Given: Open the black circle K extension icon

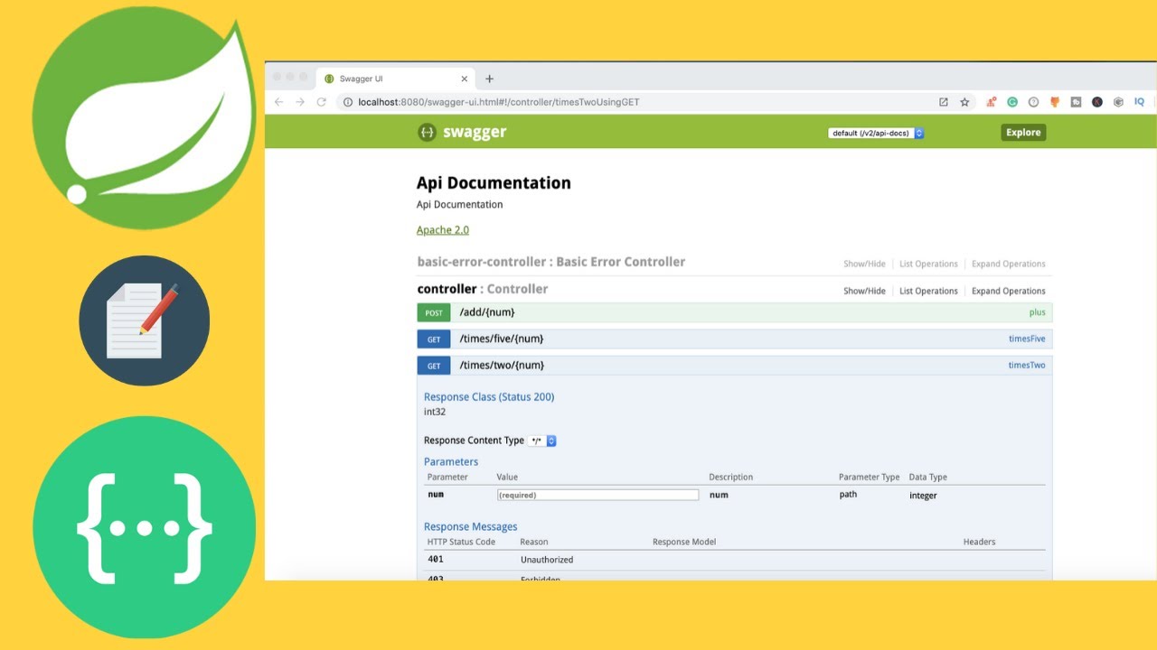Looking at the screenshot, I should tap(1097, 102).
